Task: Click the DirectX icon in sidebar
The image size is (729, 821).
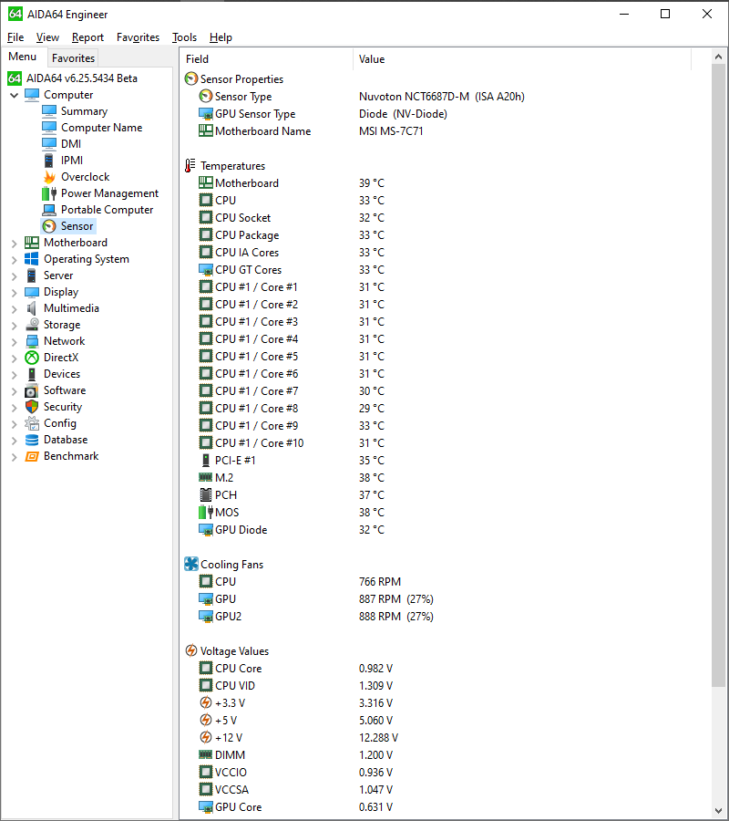Action: pyautogui.click(x=34, y=357)
